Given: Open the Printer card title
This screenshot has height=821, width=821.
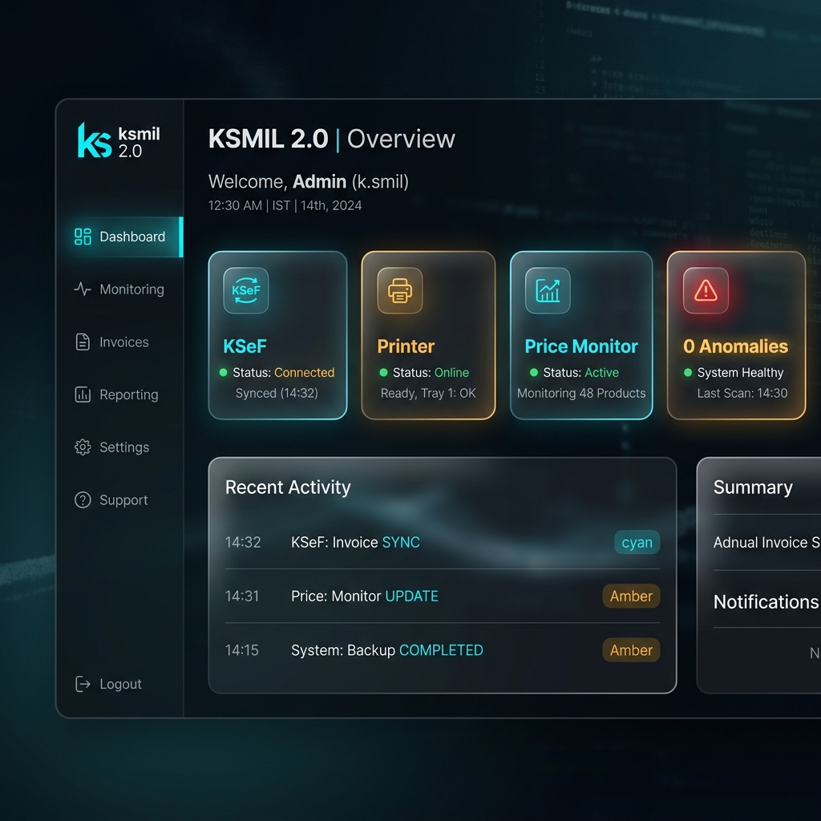Looking at the screenshot, I should [x=406, y=346].
